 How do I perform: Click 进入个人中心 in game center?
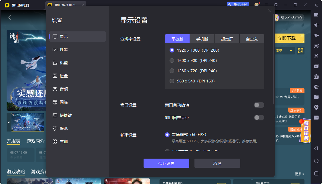pyautogui.click(x=291, y=18)
